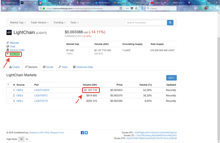Viewport: 220px width, 143px height.
Task: Go back with the browser back arrow
Action: 4,8
